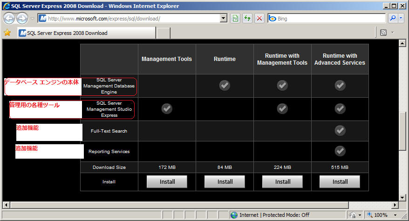Install Runtime with Management Tools package
Image resolution: width=409 pixels, height=221 pixels.
pyautogui.click(x=282, y=181)
